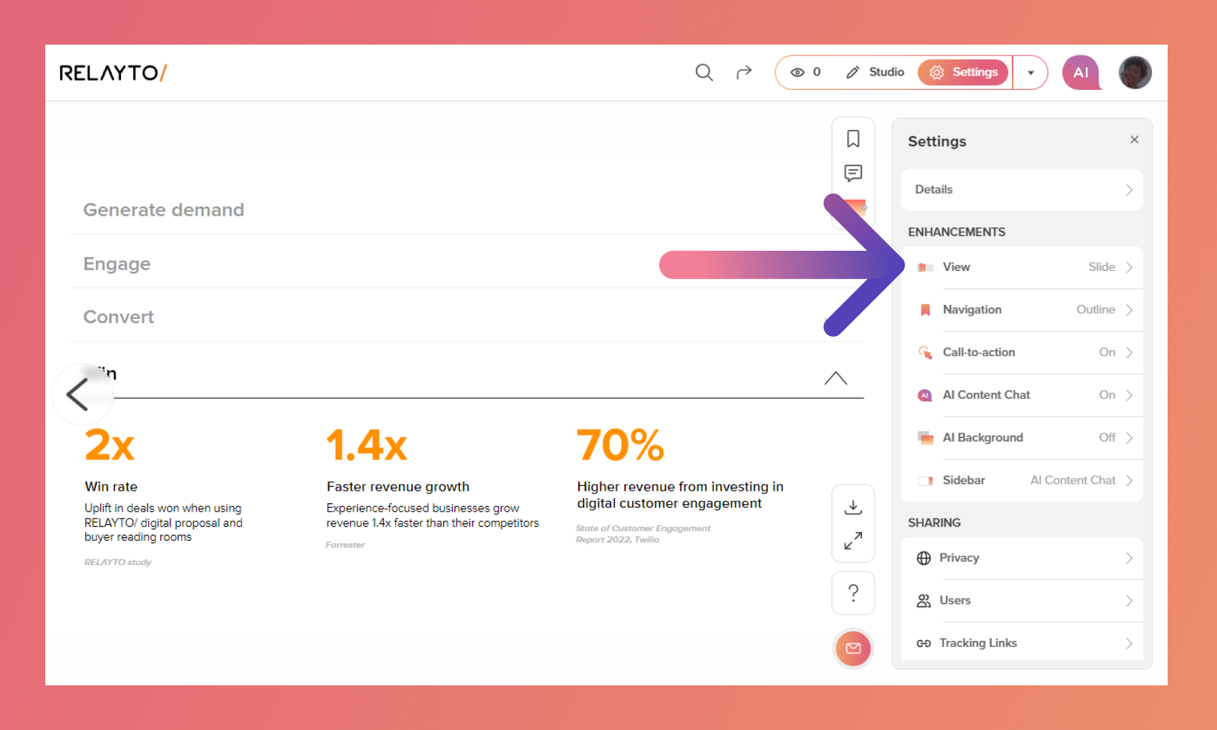Screen dimensions: 1217x730
Task: Click the 'RELAYTO study' source text
Action: click(x=118, y=562)
